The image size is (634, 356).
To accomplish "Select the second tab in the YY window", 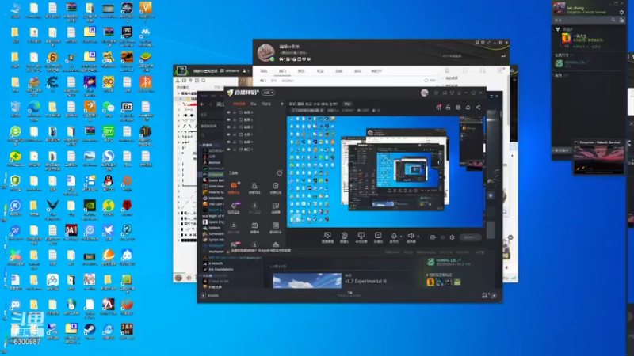I will (x=282, y=71).
